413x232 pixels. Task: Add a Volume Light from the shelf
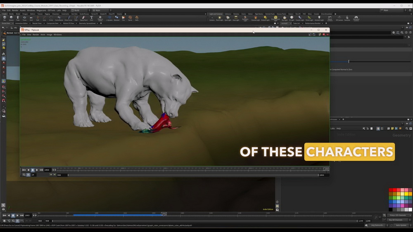click(x=256, y=18)
